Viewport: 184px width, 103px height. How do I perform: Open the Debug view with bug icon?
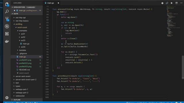click(x=7, y=26)
